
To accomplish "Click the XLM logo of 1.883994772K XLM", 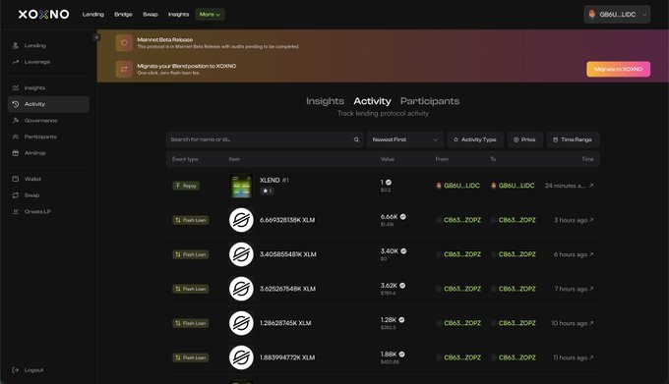I will point(241,357).
